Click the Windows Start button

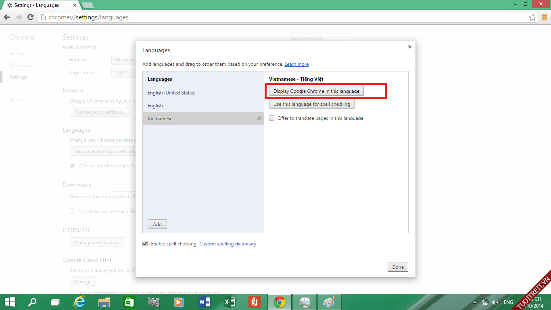[x=10, y=302]
